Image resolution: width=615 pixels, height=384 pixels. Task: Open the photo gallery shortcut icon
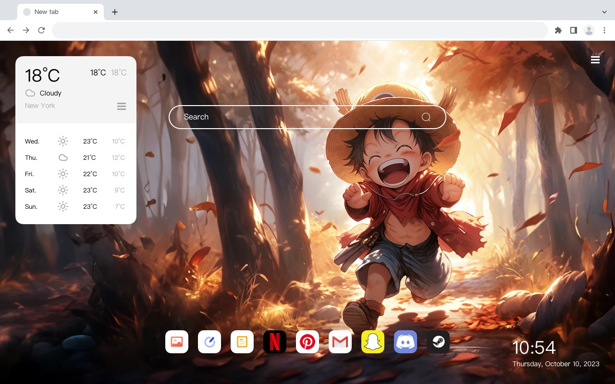coord(177,342)
